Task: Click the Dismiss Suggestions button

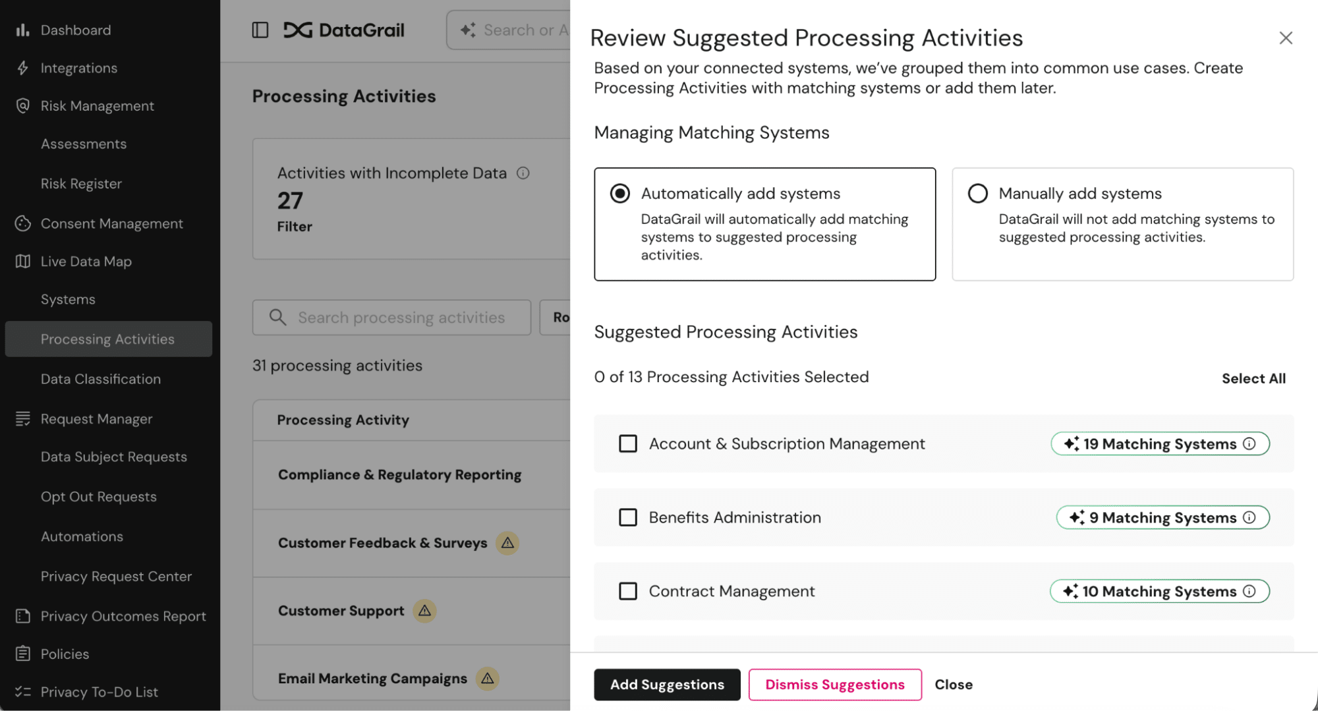Action: tap(835, 685)
